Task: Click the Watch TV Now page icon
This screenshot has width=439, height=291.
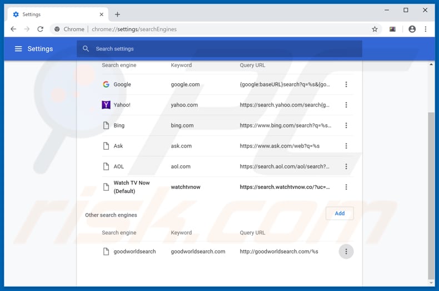Action: (x=106, y=187)
